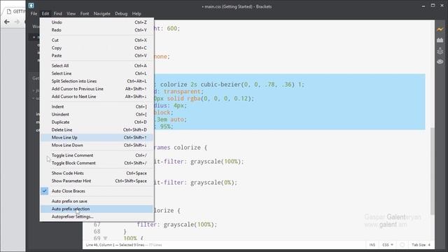Choose Undo from the Edit menu
Image resolution: width=448 pixels, height=252 pixels.
97,22
